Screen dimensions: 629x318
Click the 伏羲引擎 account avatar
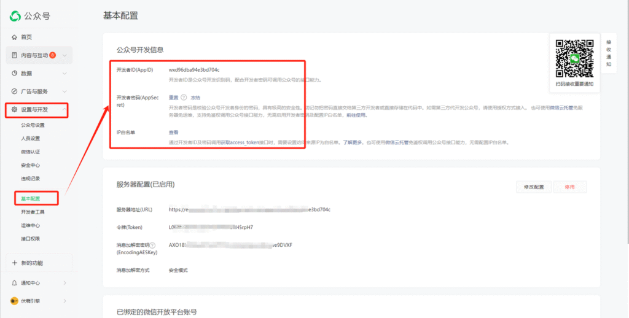click(15, 301)
